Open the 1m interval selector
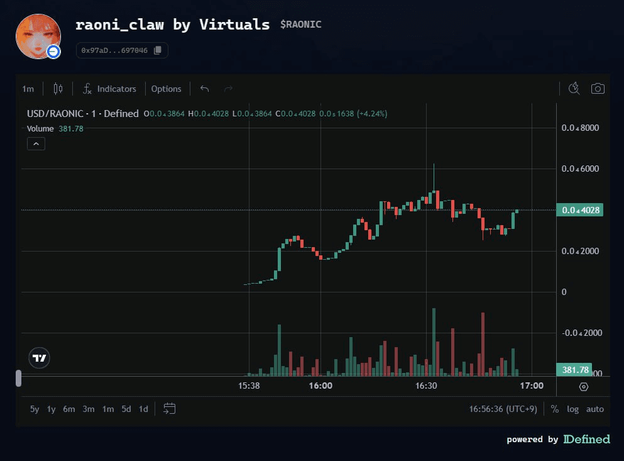This screenshot has width=624, height=461. coord(28,89)
